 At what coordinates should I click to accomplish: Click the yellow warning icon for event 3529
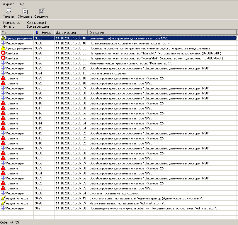(x=3, y=48)
